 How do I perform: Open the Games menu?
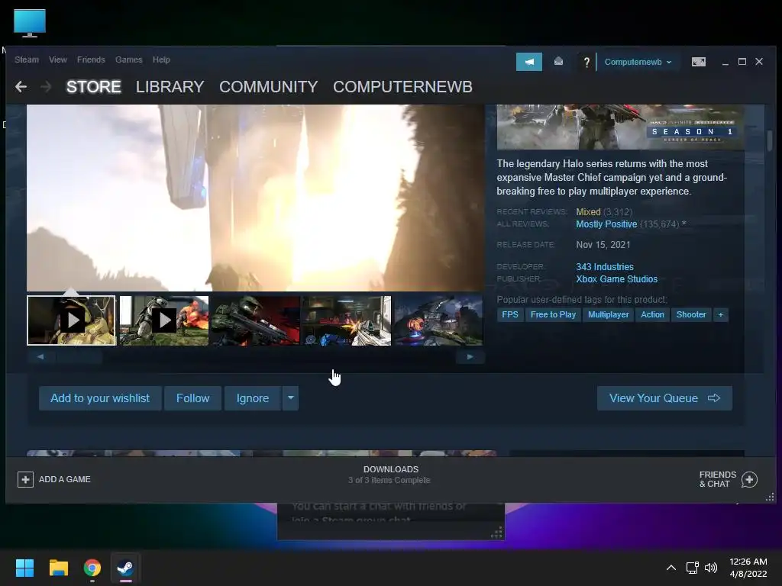[128, 60]
